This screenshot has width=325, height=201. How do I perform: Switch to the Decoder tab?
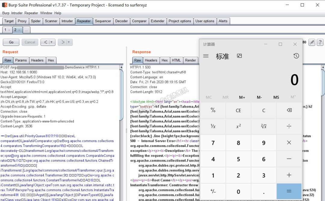click(122, 21)
